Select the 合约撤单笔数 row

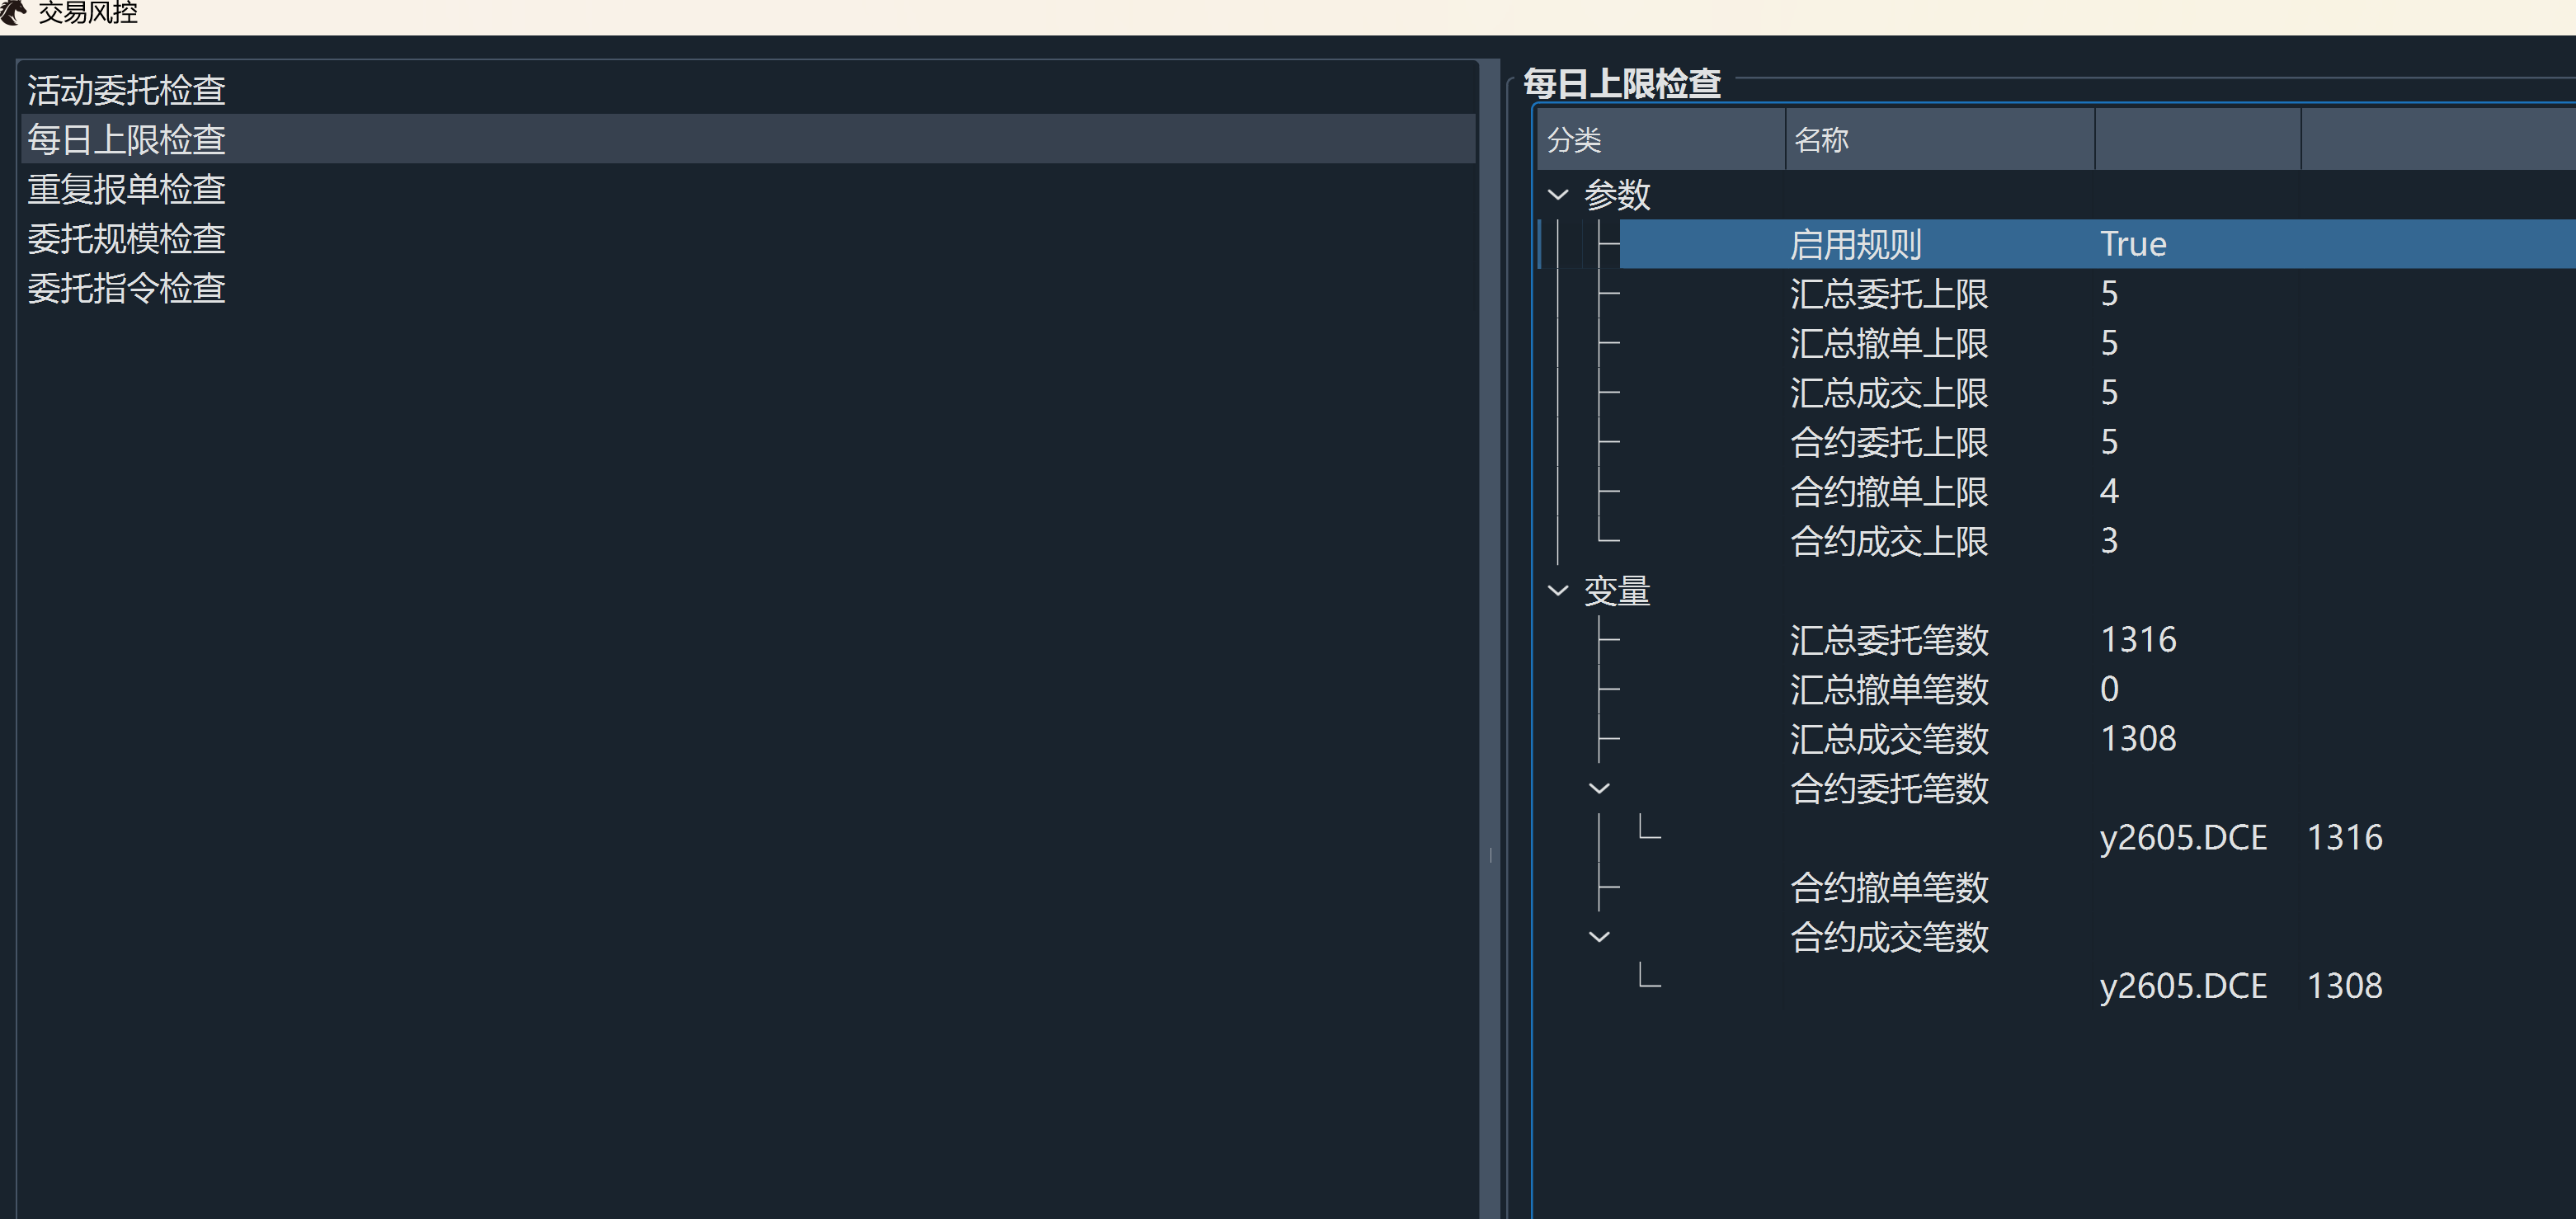click(x=1888, y=887)
